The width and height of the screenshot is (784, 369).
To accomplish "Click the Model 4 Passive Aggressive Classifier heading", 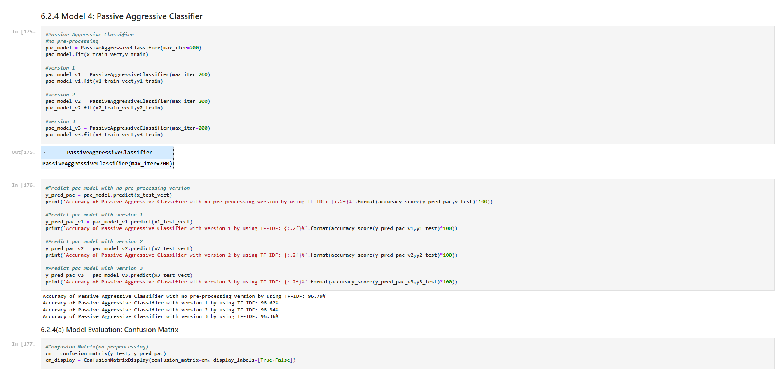I will (122, 16).
